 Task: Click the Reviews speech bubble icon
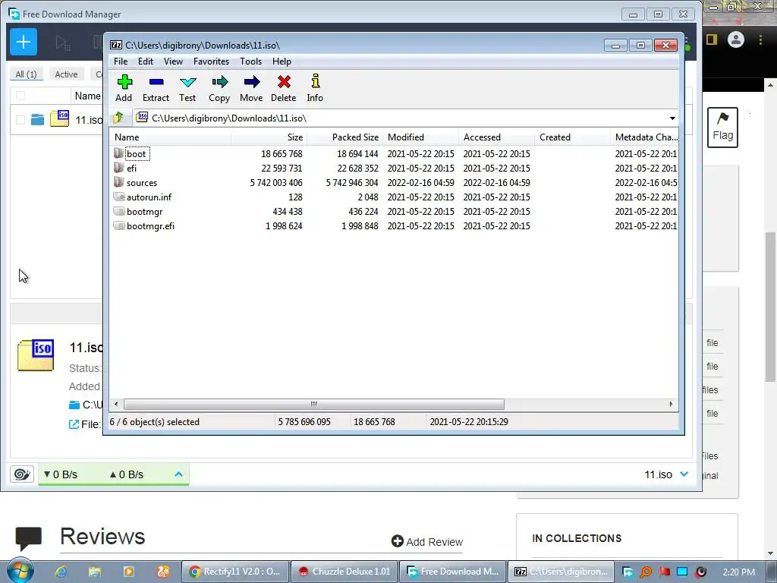(x=28, y=539)
